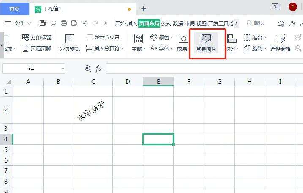Select row 2 header
303x193 pixels.
click(x=6, y=110)
